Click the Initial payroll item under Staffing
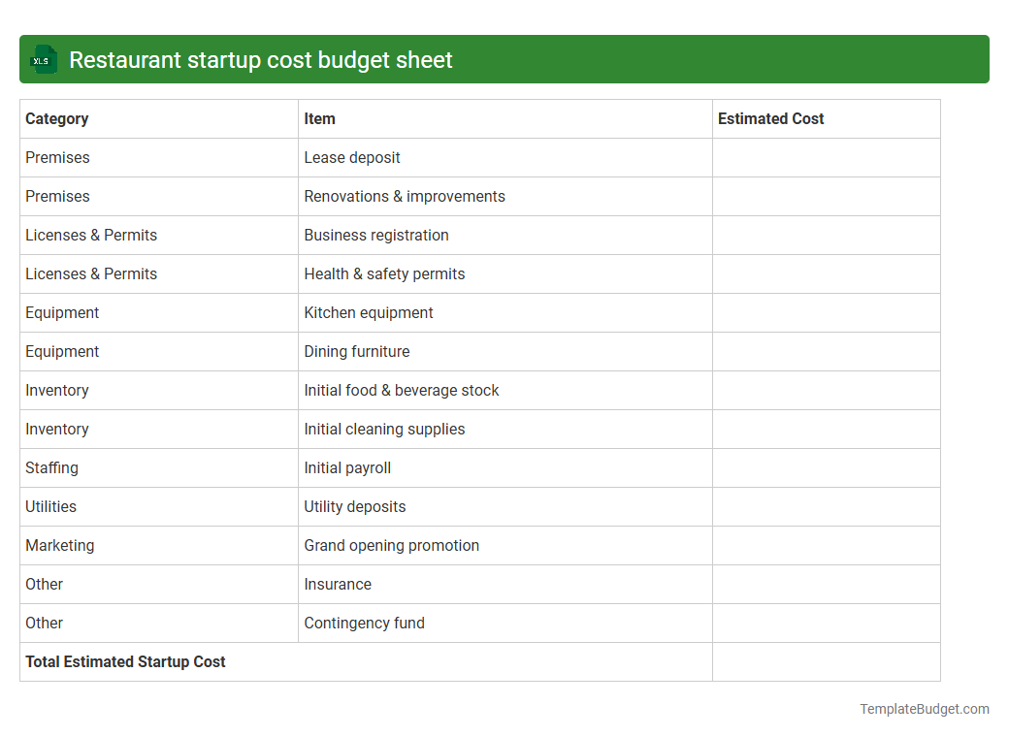The height and width of the screenshot is (737, 1009). pyautogui.click(x=347, y=467)
